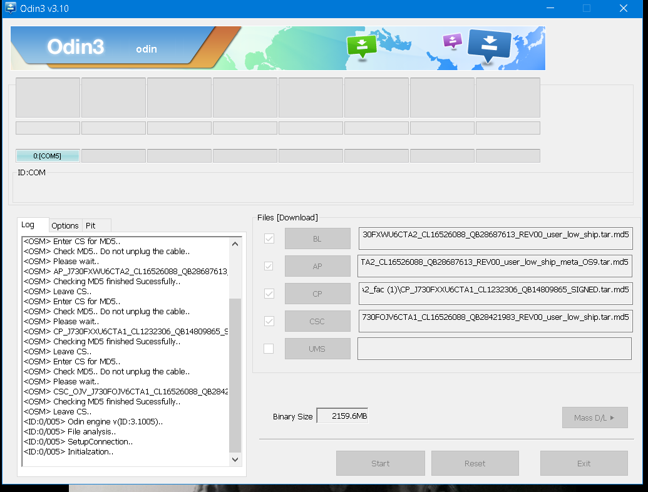The width and height of the screenshot is (648, 492).
Task: Click the AP file path field
Action: pyautogui.click(x=495, y=266)
